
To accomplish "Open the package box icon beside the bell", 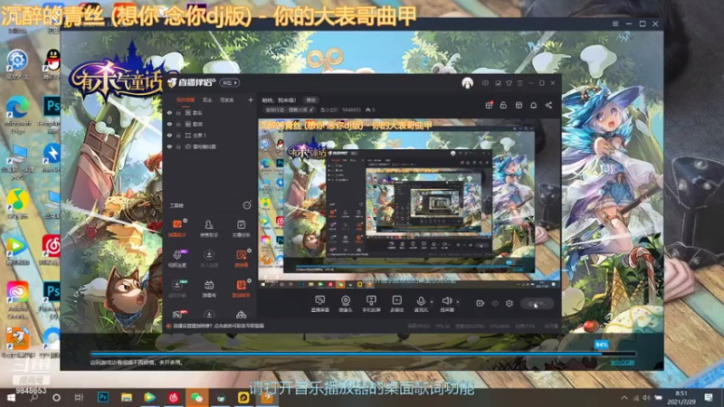I will pos(519,105).
